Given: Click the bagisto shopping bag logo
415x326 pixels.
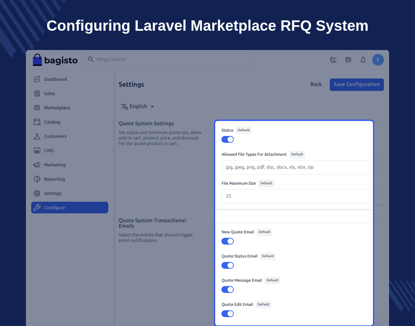Looking at the screenshot, I should [37, 60].
